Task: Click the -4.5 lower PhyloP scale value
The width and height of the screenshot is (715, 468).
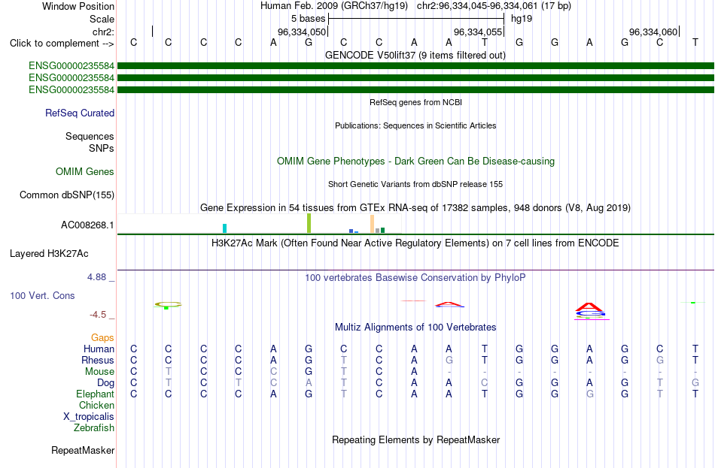Action: (x=98, y=315)
